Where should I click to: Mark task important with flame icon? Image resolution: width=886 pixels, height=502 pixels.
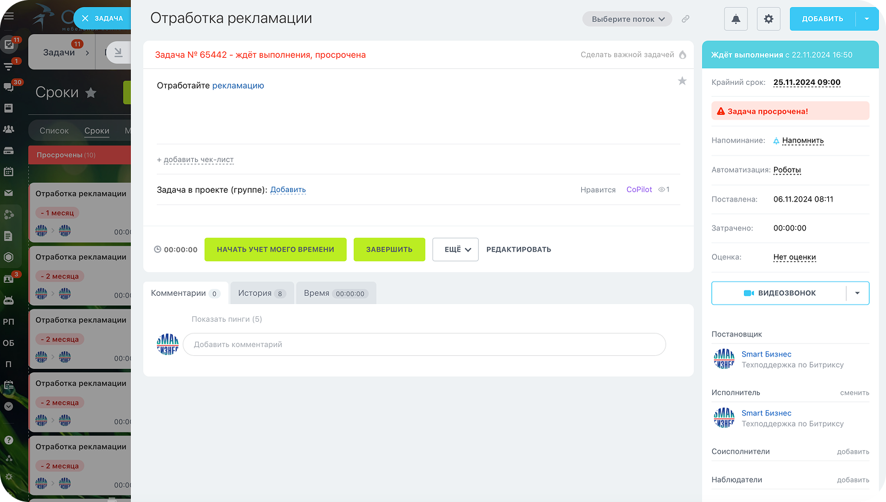coord(683,55)
